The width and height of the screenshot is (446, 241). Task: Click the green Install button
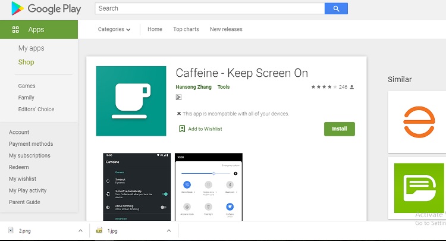pos(340,129)
